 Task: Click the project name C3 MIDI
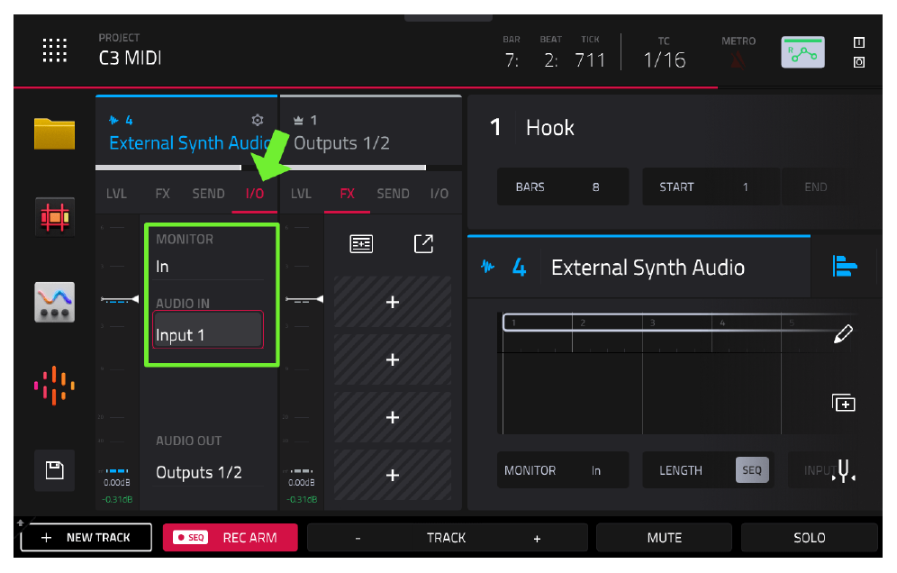130,59
